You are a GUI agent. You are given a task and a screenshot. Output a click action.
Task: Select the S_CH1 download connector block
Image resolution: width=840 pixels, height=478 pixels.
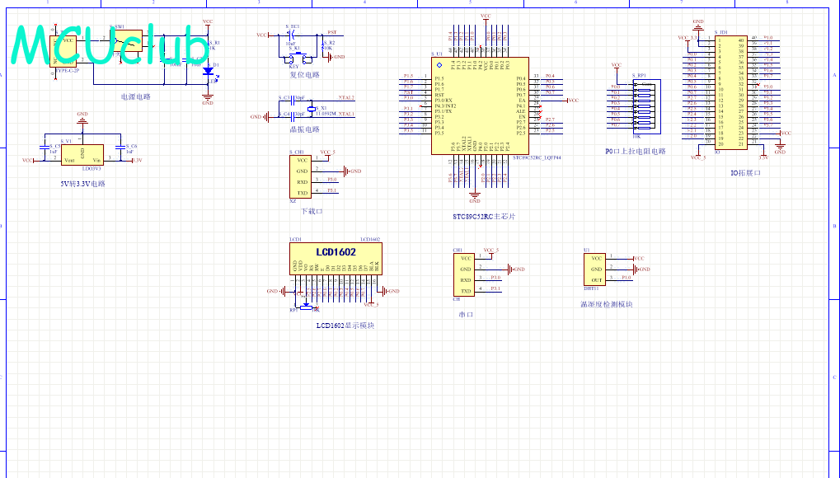[300, 177]
